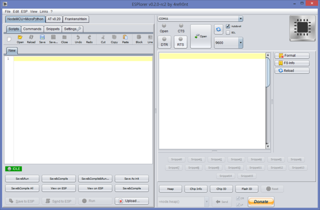
Task: Switch to the Snippets tab
Action: (x=53, y=29)
